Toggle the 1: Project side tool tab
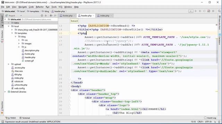 pyautogui.click(x=2, y=21)
